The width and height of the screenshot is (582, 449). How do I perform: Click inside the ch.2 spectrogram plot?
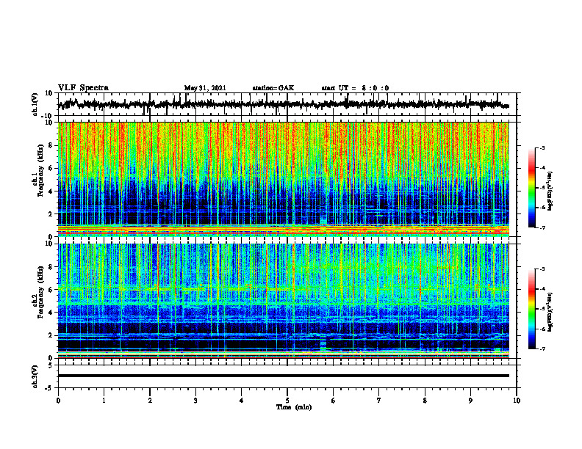tap(284, 301)
